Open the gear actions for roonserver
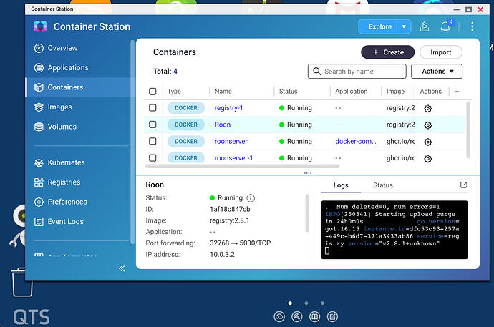 click(x=427, y=142)
